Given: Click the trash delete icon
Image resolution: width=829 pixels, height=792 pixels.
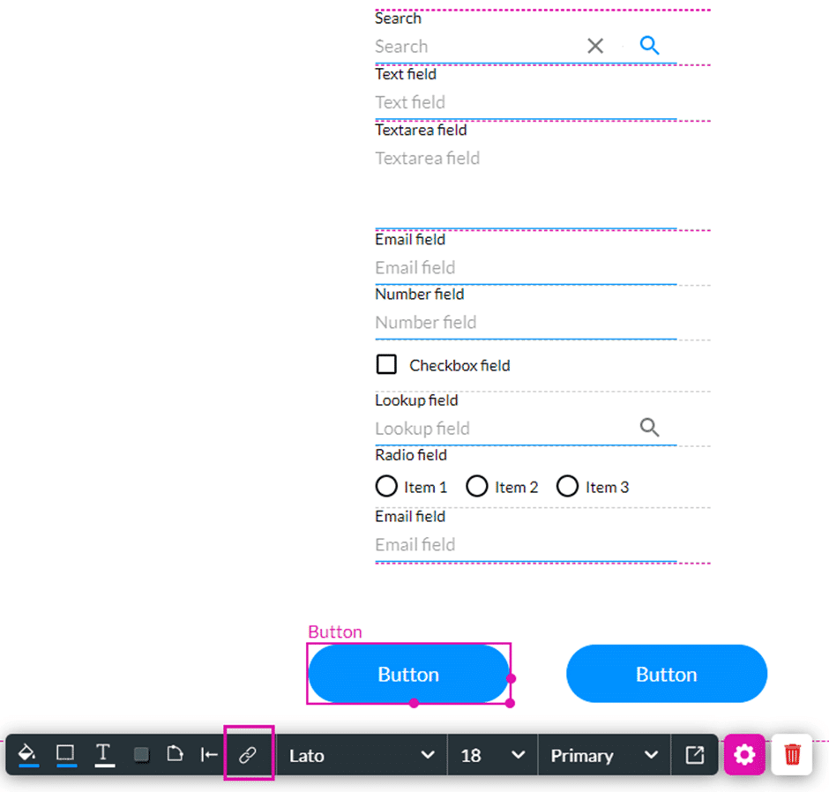Looking at the screenshot, I should 791,754.
